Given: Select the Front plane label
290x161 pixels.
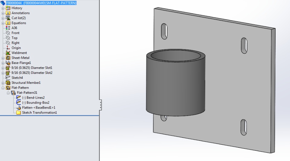Looking at the screenshot, I should click(x=15, y=33).
